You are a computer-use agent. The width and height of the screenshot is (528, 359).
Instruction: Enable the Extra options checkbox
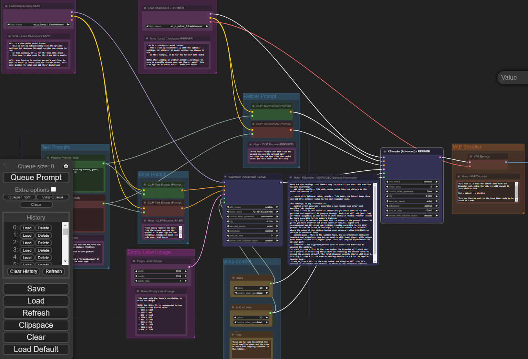(54, 189)
